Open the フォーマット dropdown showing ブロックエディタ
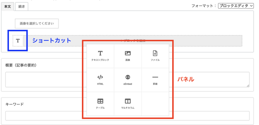The width and height of the screenshot is (259, 125). (x=236, y=6)
